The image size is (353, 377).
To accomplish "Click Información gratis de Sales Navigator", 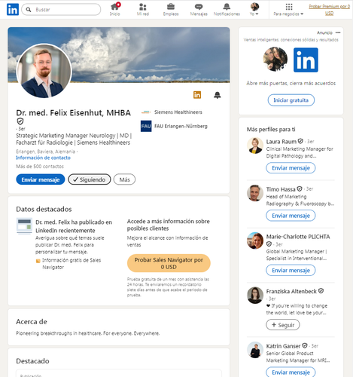I will tap(72, 263).
